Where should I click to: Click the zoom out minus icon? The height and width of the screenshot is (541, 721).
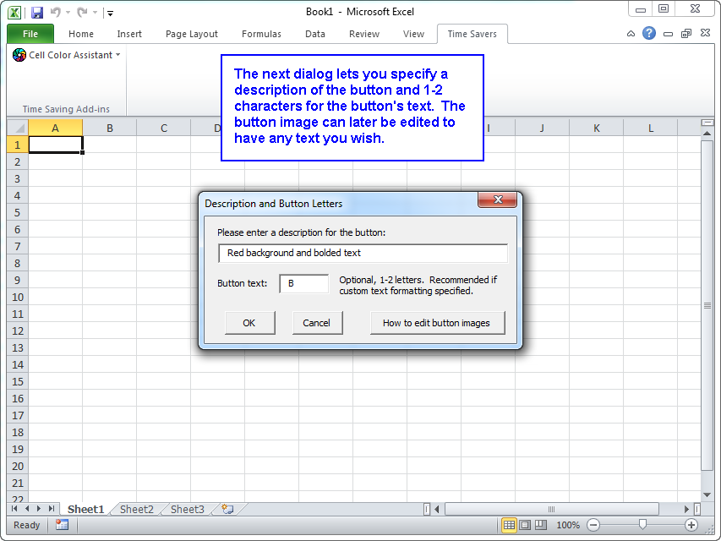(593, 525)
